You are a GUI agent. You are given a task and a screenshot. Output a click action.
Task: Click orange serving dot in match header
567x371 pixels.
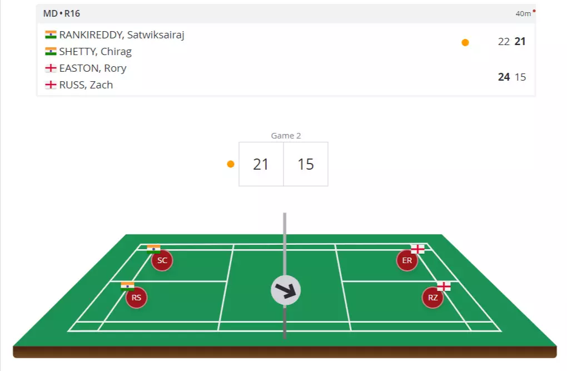[465, 42]
